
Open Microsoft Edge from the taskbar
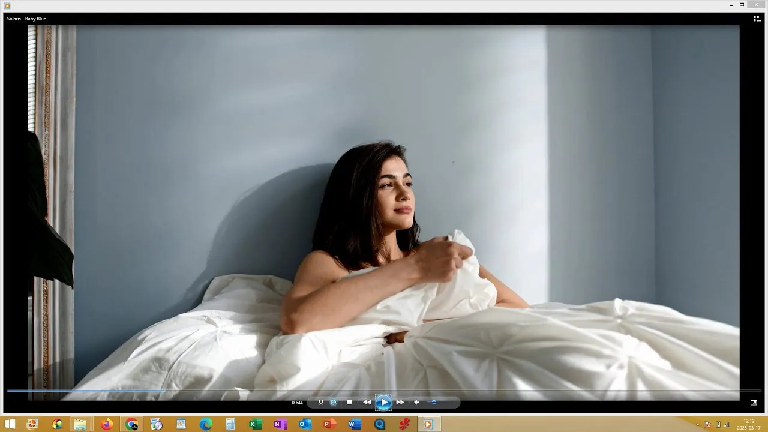[x=206, y=424]
